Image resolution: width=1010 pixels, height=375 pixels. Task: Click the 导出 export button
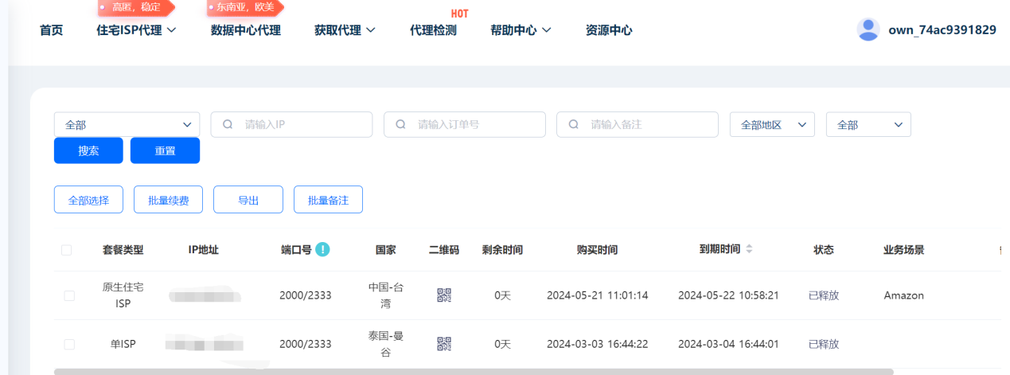click(x=248, y=200)
